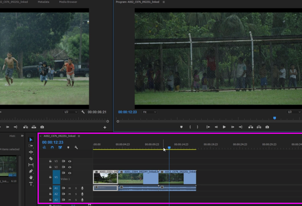Select the timeline tab A002_C076_0922S1_linked

pos(60,136)
